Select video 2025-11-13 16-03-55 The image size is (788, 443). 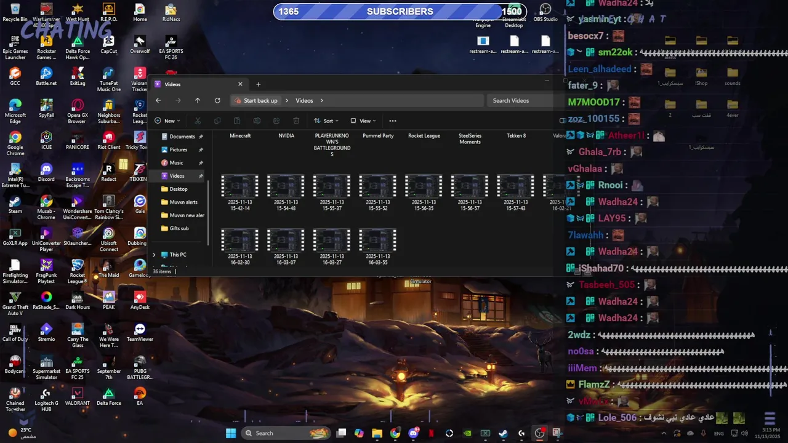(377, 247)
